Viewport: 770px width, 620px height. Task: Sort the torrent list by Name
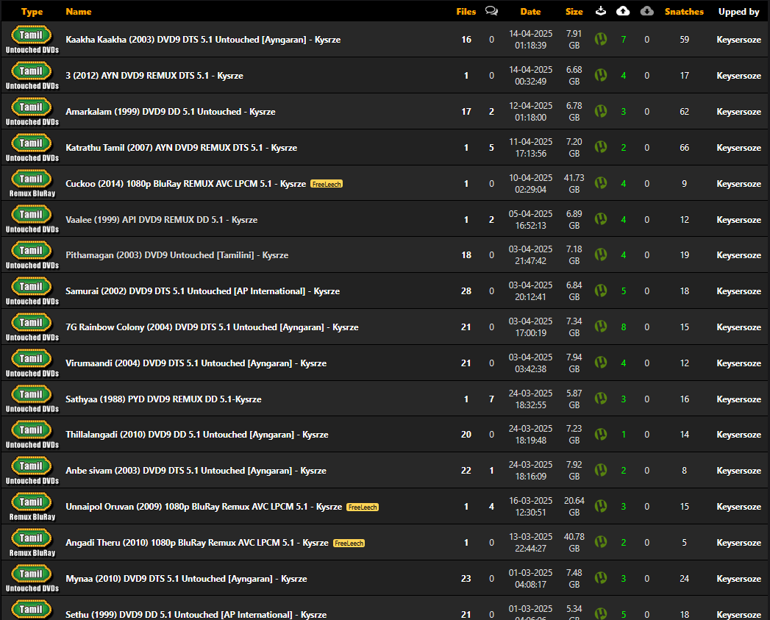coord(79,12)
